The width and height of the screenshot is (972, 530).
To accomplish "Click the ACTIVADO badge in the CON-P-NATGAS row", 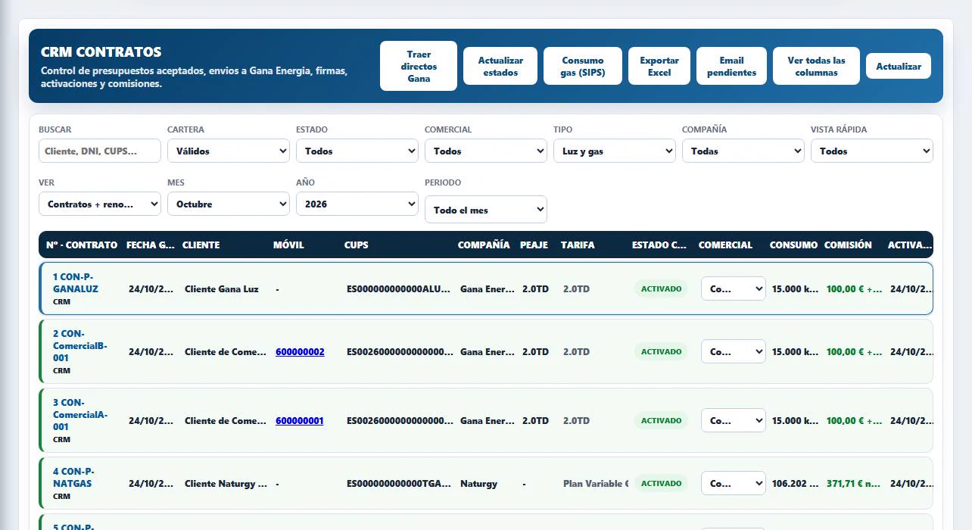I will coord(662,483).
